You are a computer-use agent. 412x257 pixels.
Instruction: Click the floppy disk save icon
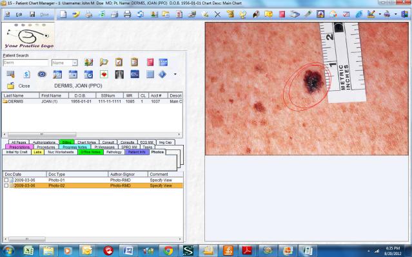(x=32, y=14)
